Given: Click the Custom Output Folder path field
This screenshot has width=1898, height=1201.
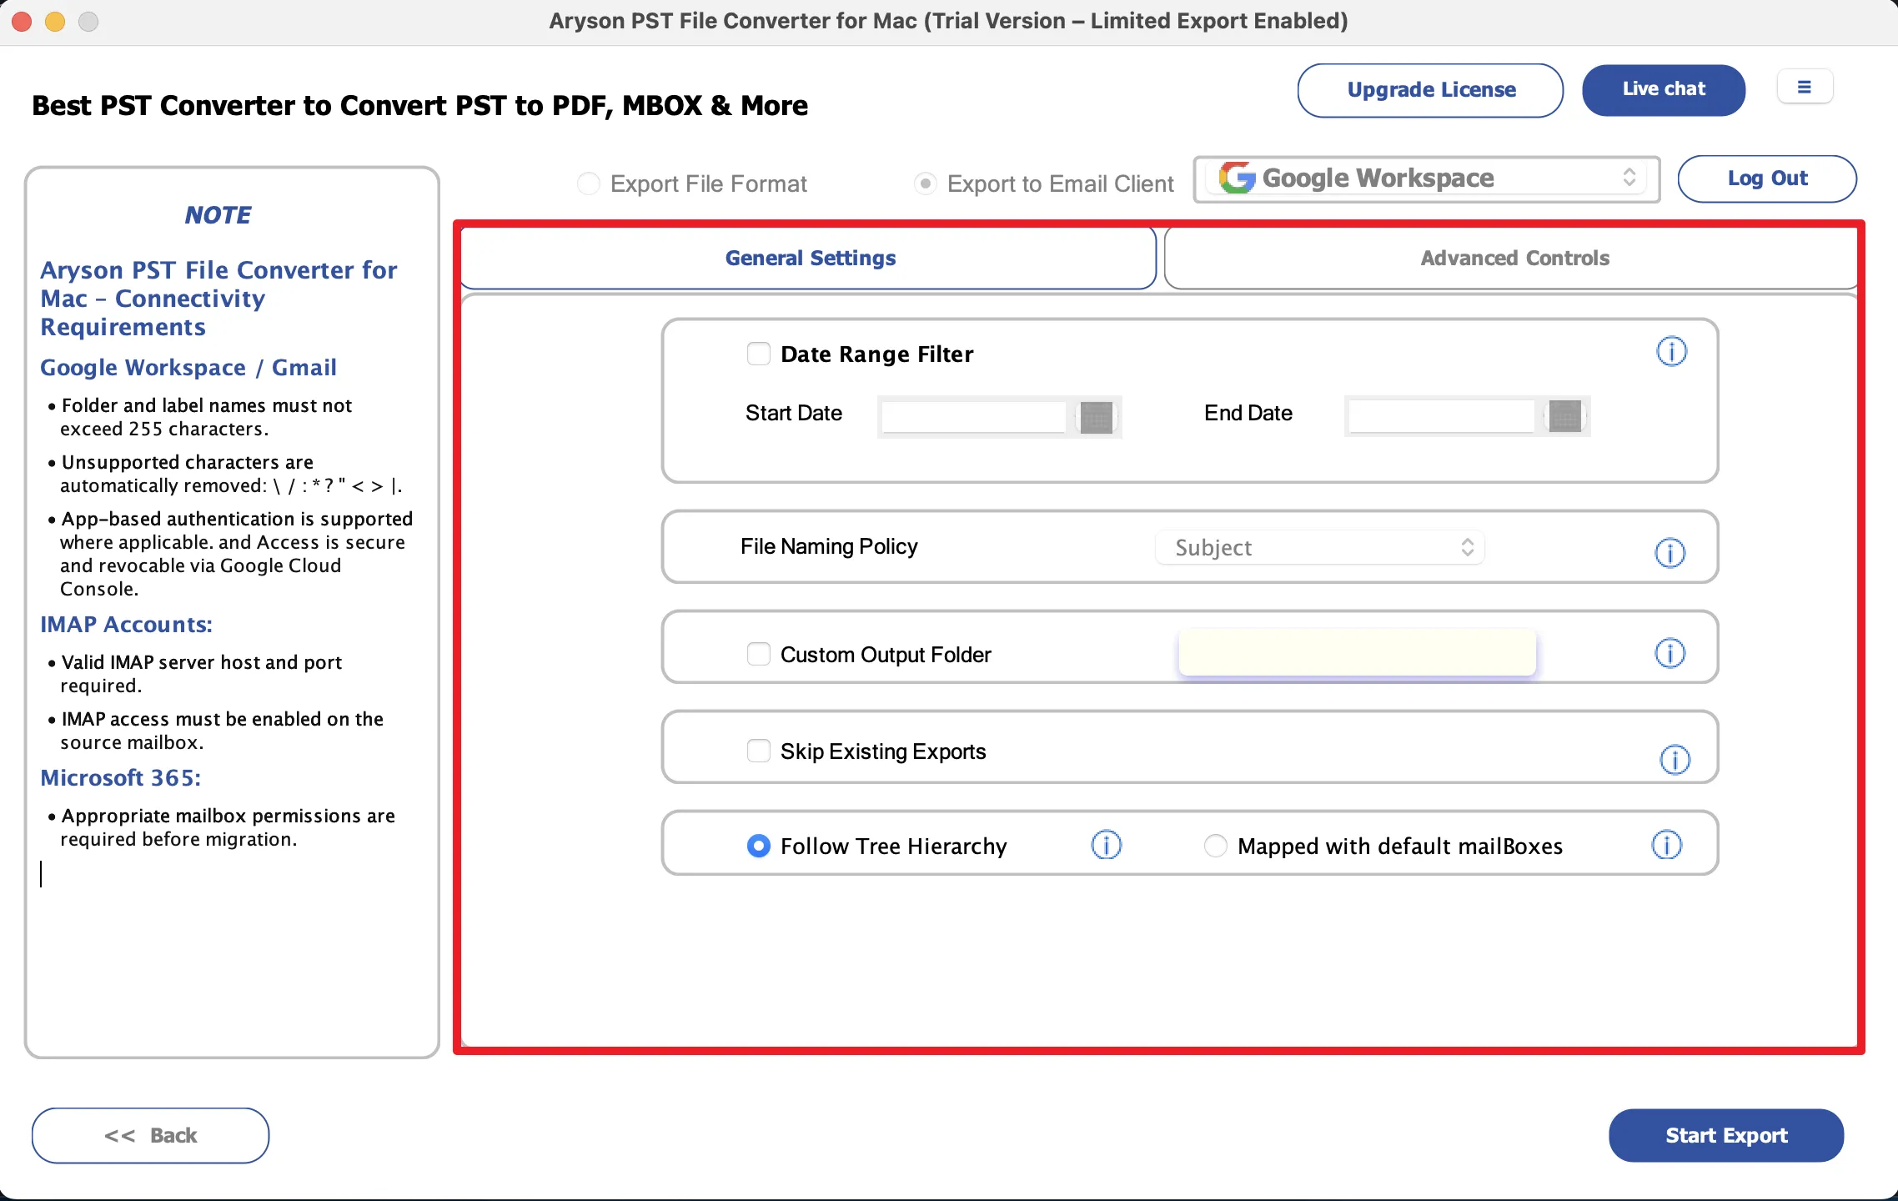Looking at the screenshot, I should pyautogui.click(x=1357, y=652).
